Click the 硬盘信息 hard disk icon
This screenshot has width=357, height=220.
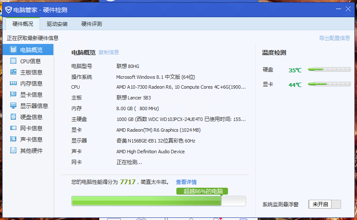13,117
